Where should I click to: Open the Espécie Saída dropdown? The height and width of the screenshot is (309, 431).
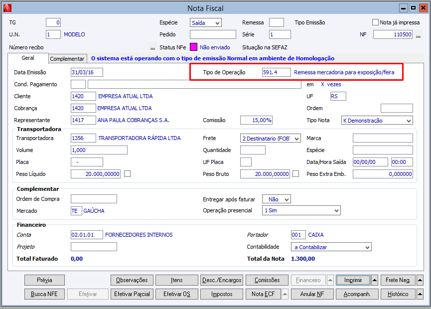[x=206, y=23]
